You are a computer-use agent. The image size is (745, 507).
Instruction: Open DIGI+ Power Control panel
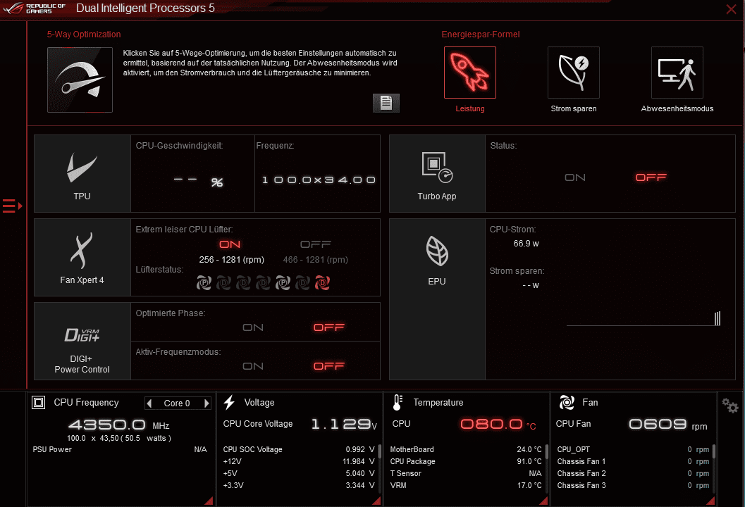coord(82,342)
